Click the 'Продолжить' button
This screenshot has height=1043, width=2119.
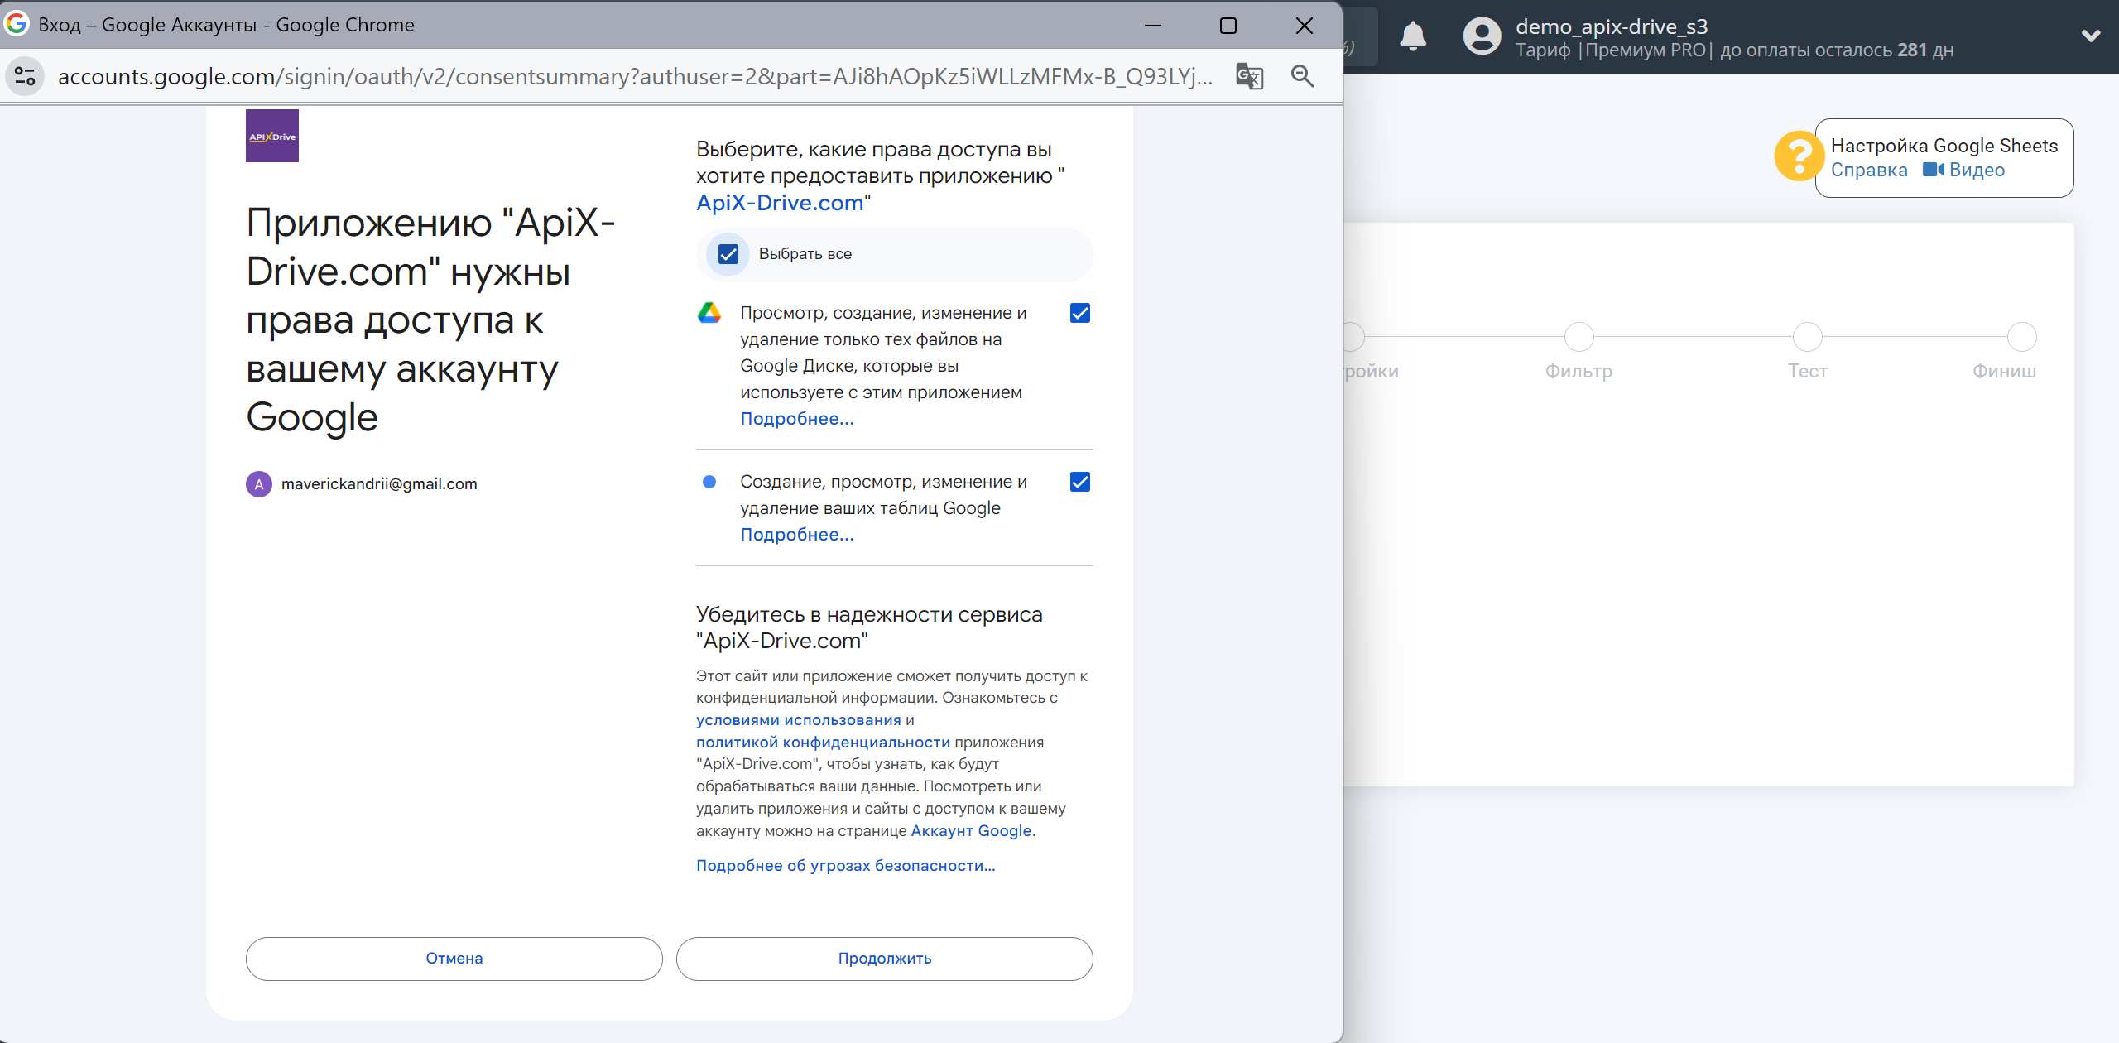[885, 959]
